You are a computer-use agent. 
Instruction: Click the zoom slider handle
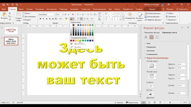pos(170,103)
